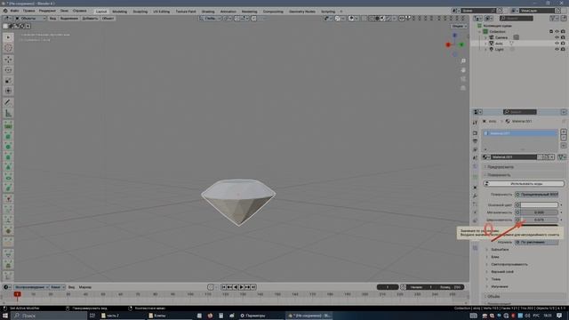Collapse the Предпросмотр panel

(x=500, y=167)
